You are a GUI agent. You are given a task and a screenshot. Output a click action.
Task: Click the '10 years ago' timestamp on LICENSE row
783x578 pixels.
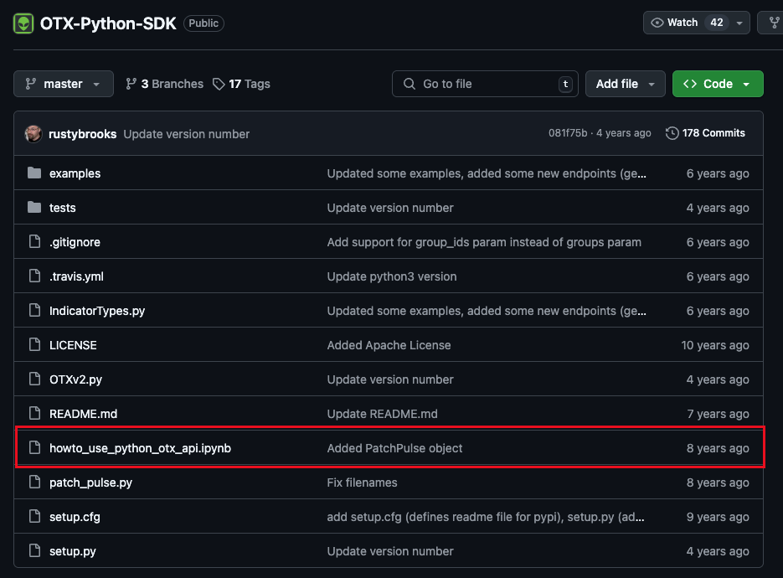pos(715,345)
